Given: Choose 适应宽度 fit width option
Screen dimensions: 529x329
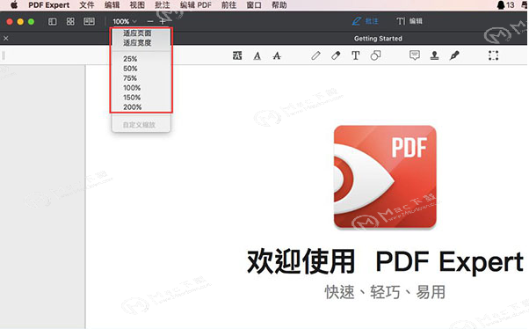Looking at the screenshot, I should tap(137, 43).
